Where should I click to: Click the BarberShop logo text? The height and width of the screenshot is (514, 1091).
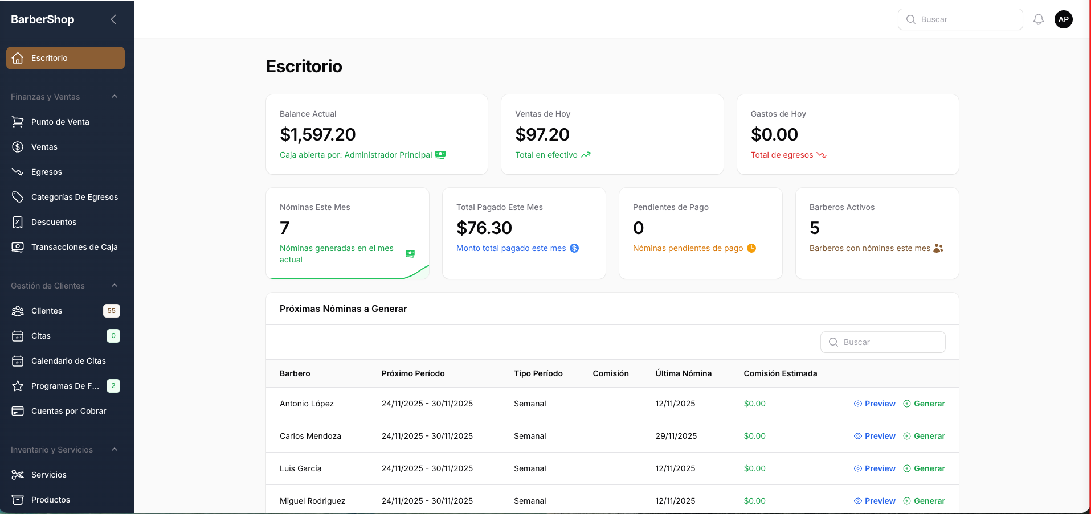[x=43, y=19]
